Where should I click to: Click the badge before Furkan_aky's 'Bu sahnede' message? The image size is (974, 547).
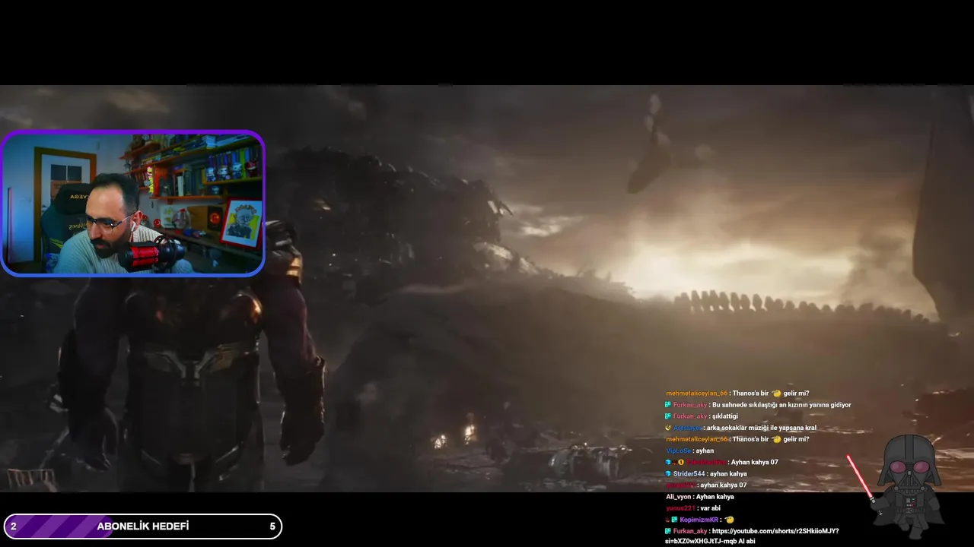coord(668,405)
